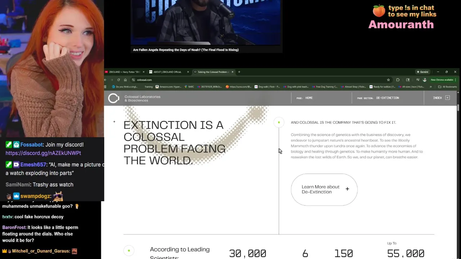Screen dimensions: 461x259
Task: Click Learn More about De-Extinction button
Action: pyautogui.click(x=324, y=190)
